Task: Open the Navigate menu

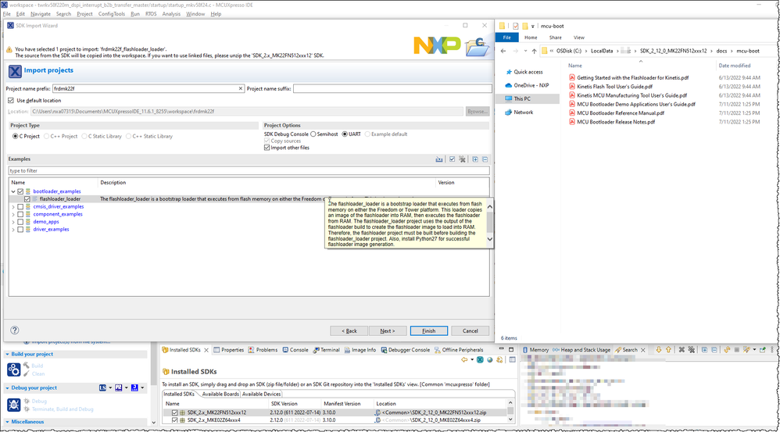Action: click(x=41, y=14)
